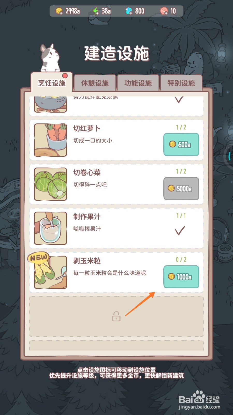Tap the cabbage facility icon

pos(50,184)
